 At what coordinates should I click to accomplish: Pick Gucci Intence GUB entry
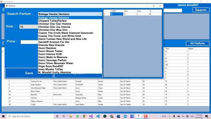(70, 54)
